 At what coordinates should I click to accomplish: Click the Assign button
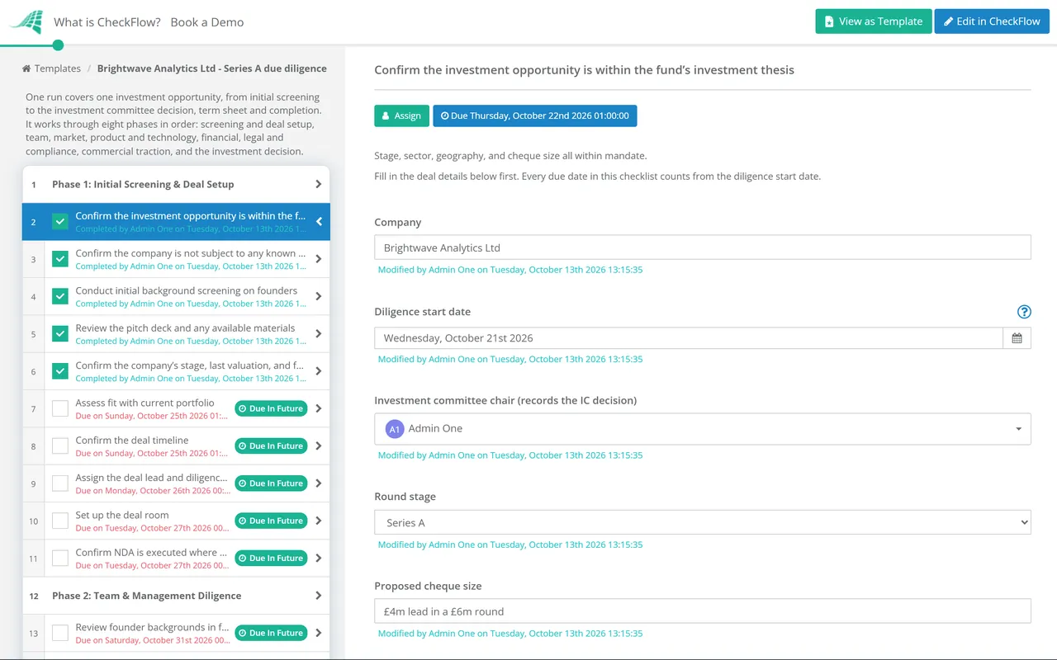[401, 115]
